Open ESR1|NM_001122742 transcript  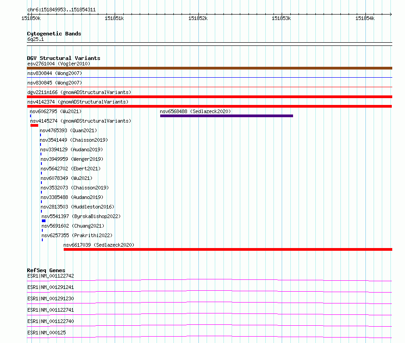point(51,276)
